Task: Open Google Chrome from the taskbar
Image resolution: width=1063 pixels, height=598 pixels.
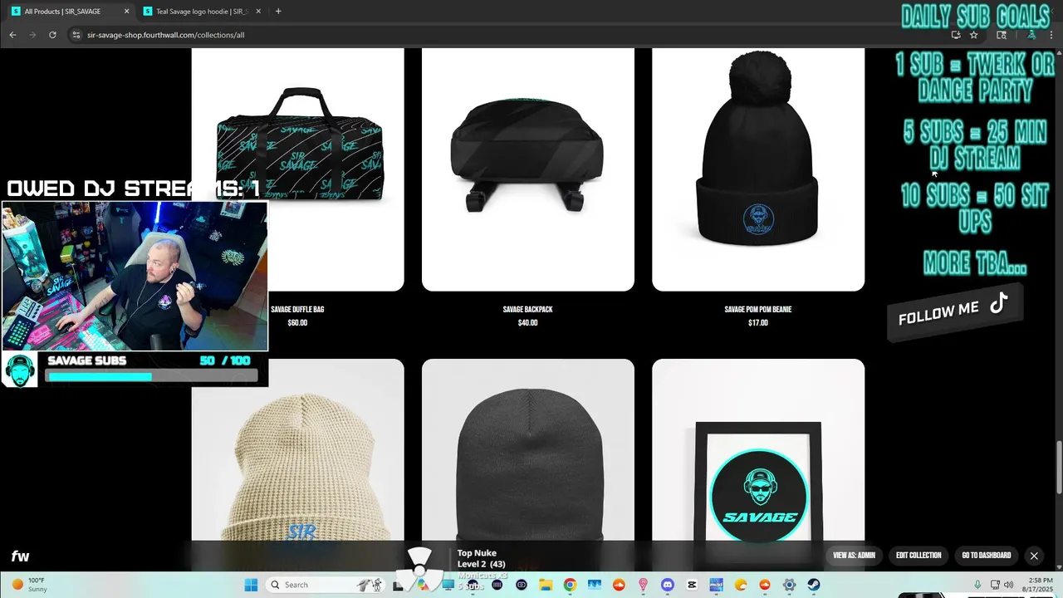Action: click(x=570, y=585)
